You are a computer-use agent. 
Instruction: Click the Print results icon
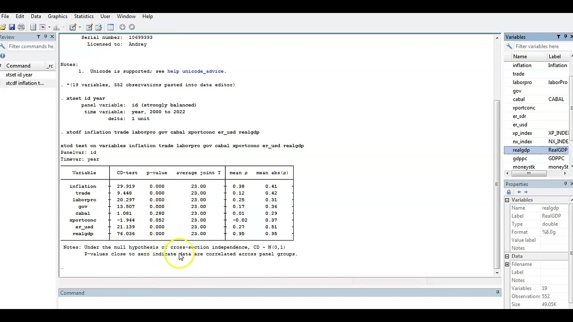(21, 27)
